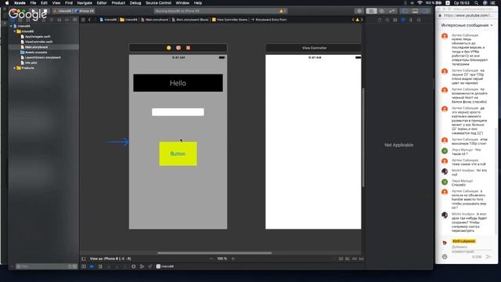The height and width of the screenshot is (282, 501).
Task: Zoom in the storyboard canvas
Action: click(x=233, y=258)
